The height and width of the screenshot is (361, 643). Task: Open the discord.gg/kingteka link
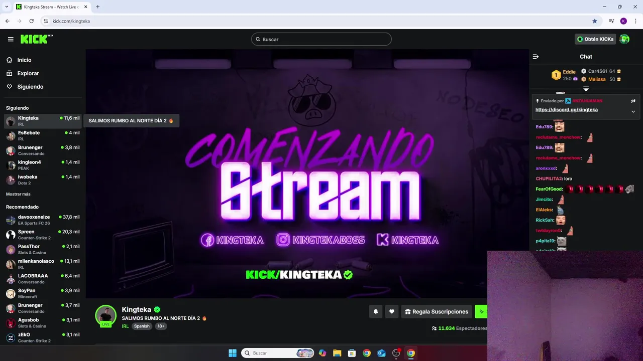[x=566, y=110]
